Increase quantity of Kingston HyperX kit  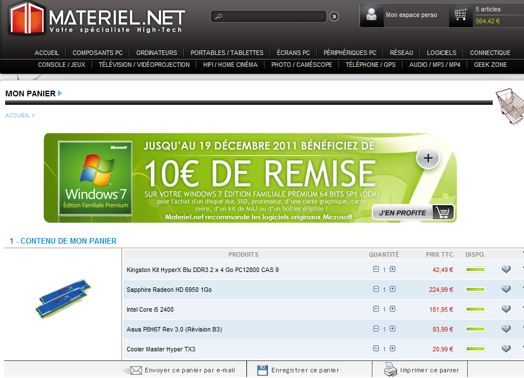(x=392, y=270)
